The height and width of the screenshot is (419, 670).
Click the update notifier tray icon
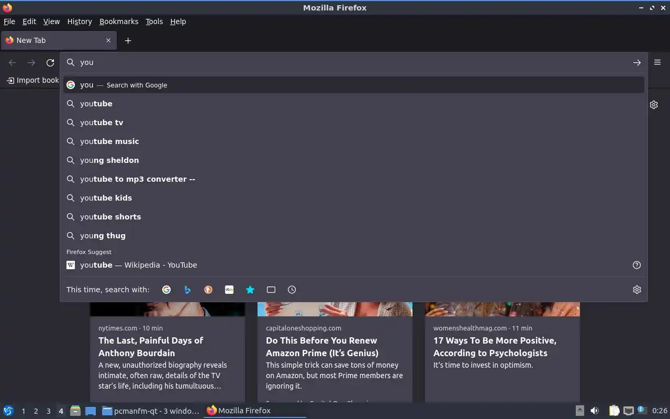tap(642, 411)
